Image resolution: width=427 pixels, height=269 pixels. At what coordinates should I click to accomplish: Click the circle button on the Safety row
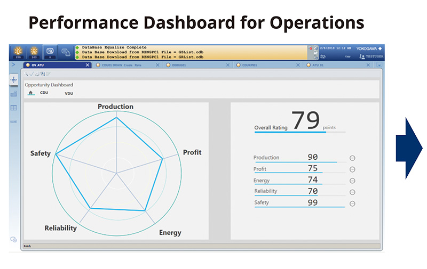tap(352, 203)
